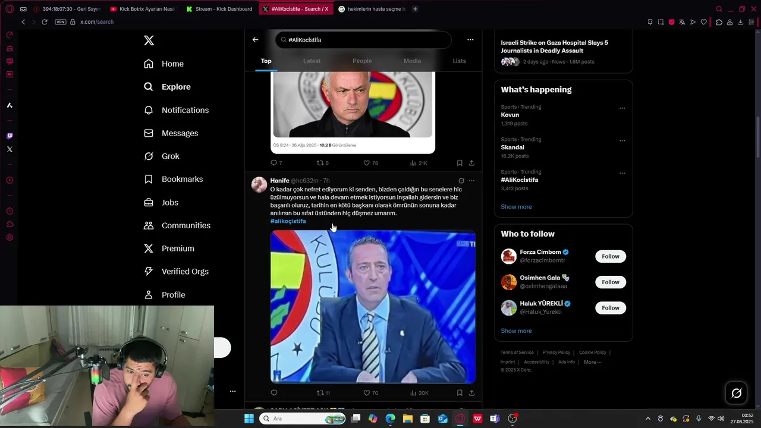Click the Profile person icon
The height and width of the screenshot is (428, 761).
tap(149, 295)
